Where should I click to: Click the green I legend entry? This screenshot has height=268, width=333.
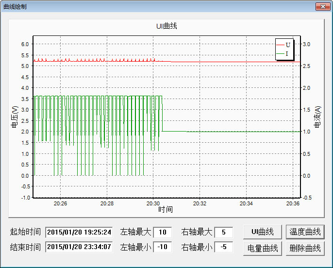283,53
